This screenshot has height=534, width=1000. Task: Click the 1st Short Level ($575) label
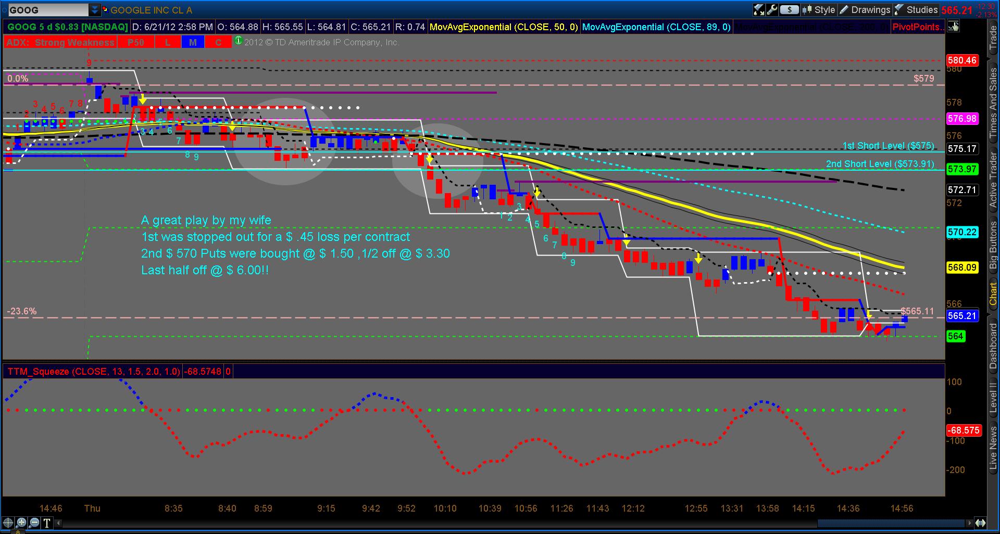(x=888, y=146)
